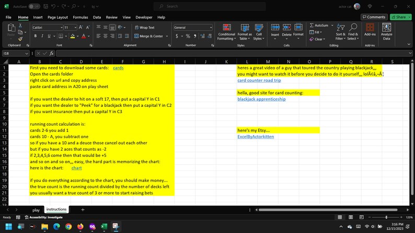Open Cell Styles gallery
The image size is (415, 233).
pos(259,32)
